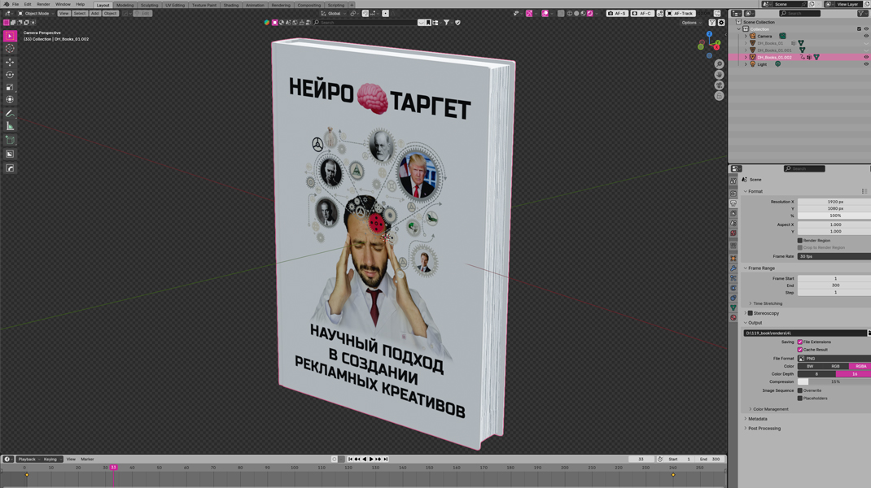Screen dimensions: 871x488
Task: Enable the Render Region checkbox
Action: (x=800, y=241)
